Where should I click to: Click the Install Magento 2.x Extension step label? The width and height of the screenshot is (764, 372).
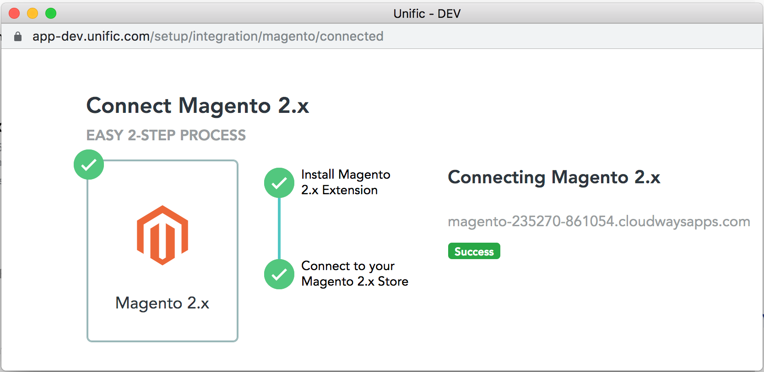[x=346, y=182]
